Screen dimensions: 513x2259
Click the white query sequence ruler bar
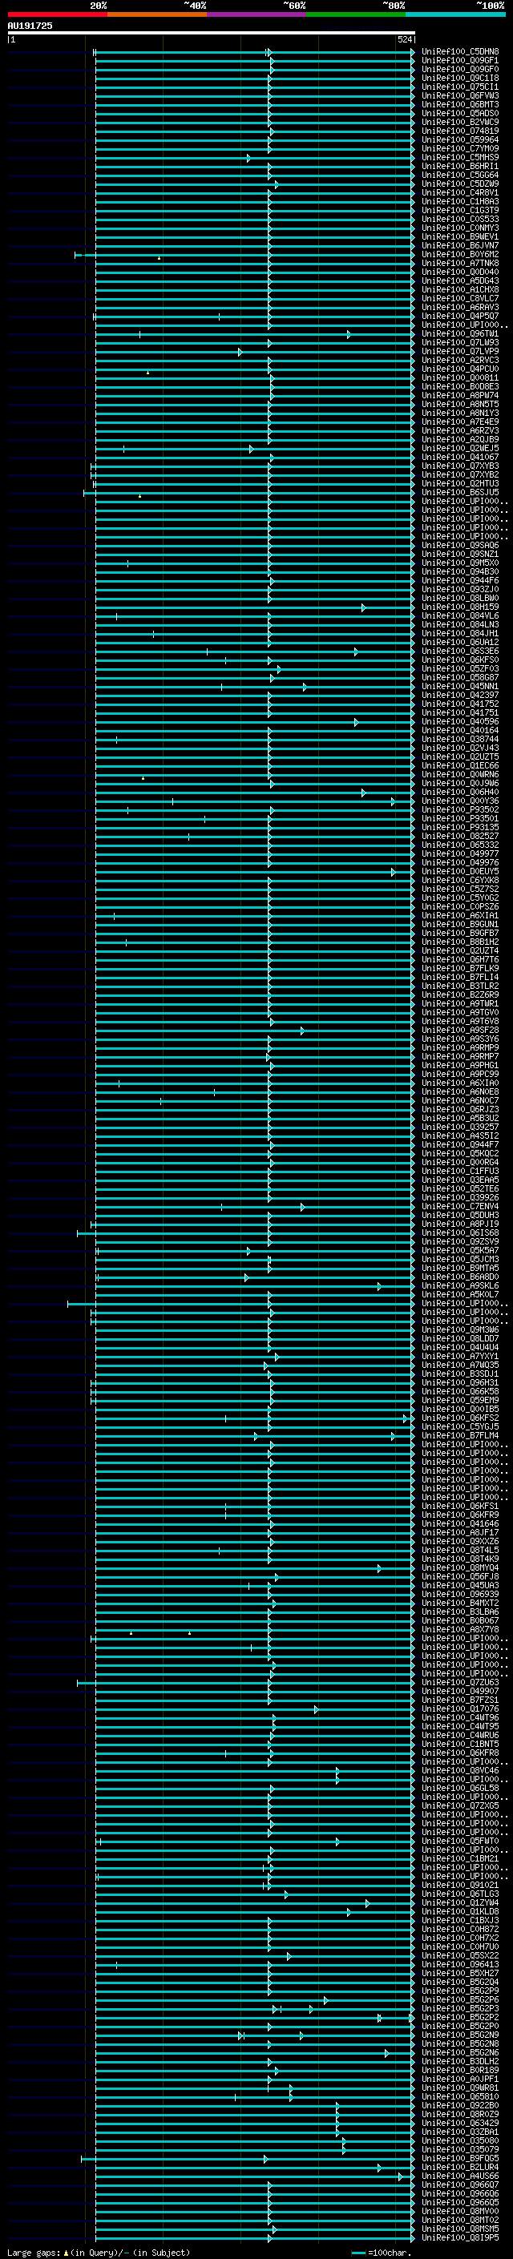pos(212,32)
